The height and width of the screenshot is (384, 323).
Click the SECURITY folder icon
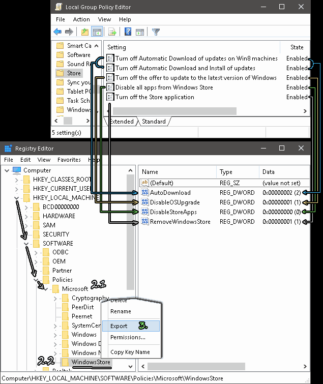pos(36,234)
